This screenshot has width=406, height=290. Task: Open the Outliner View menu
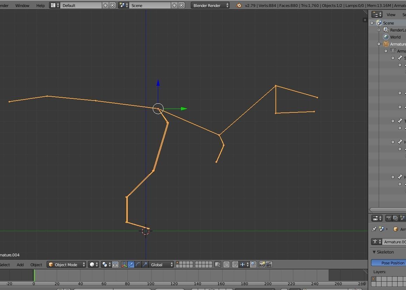391,15
